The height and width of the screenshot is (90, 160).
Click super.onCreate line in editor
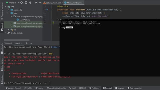(x=83, y=13)
